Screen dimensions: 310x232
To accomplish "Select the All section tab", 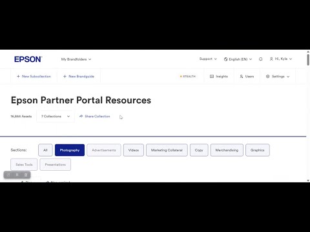I will (45, 150).
